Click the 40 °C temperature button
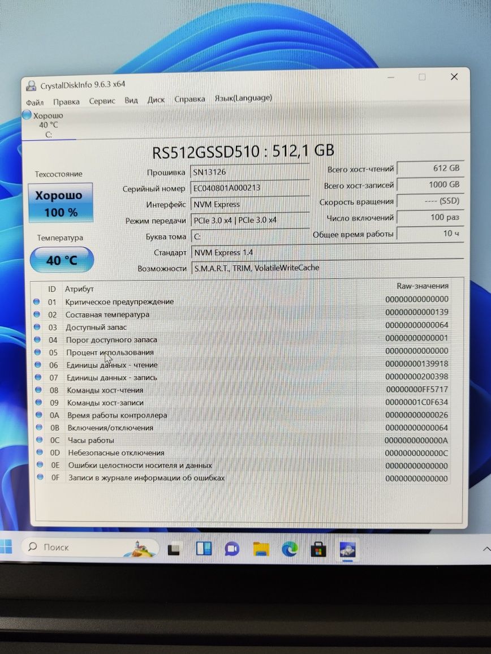 tap(62, 260)
